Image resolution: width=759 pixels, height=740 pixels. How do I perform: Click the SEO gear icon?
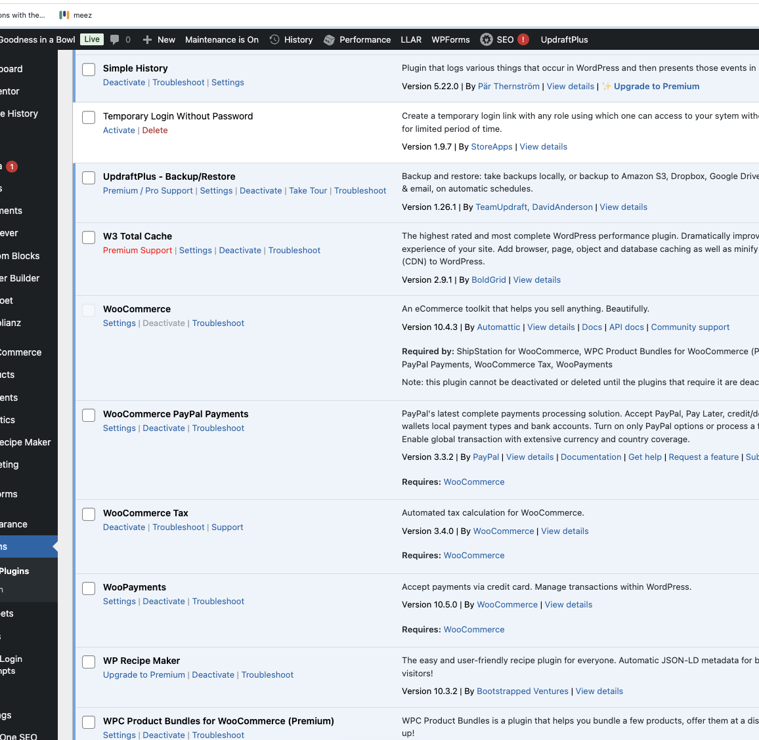pyautogui.click(x=487, y=39)
